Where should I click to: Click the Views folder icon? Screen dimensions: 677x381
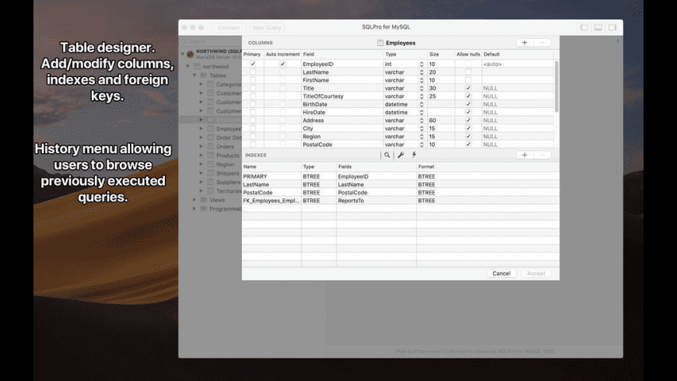[x=203, y=200]
